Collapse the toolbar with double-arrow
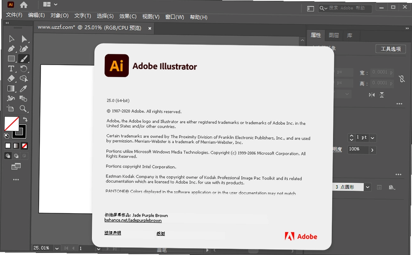Screen dimensions: 412x255 coord(7,23)
